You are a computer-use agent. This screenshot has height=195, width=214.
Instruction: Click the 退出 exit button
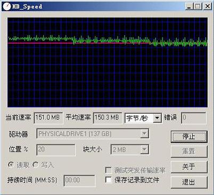pos(189,182)
